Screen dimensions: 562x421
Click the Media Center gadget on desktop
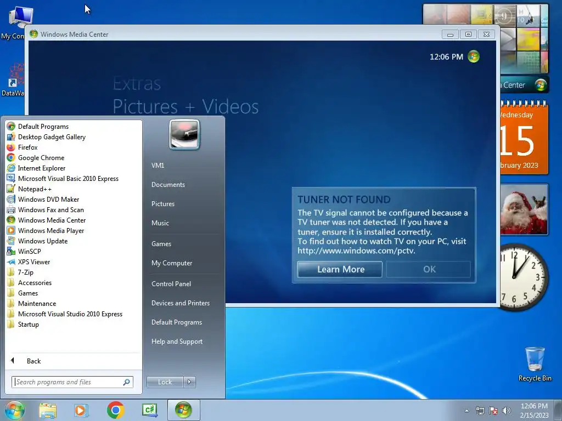(524, 85)
